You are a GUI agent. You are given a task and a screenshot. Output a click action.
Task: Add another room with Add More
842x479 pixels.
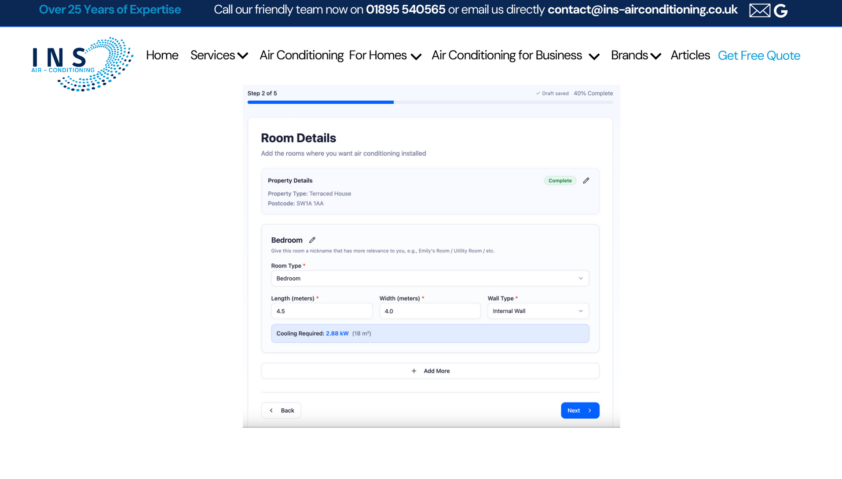430,371
